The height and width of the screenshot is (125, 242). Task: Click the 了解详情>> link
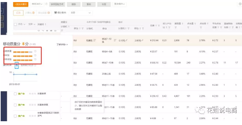pos(62,44)
